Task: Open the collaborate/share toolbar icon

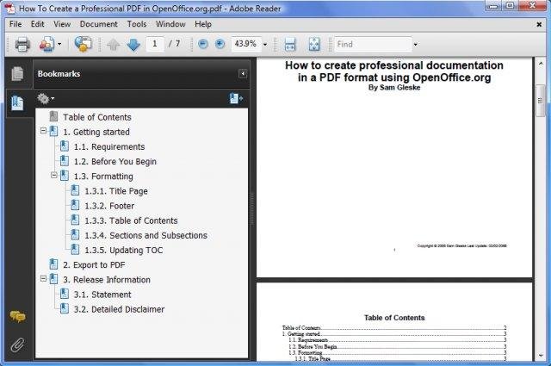Action: pos(46,44)
